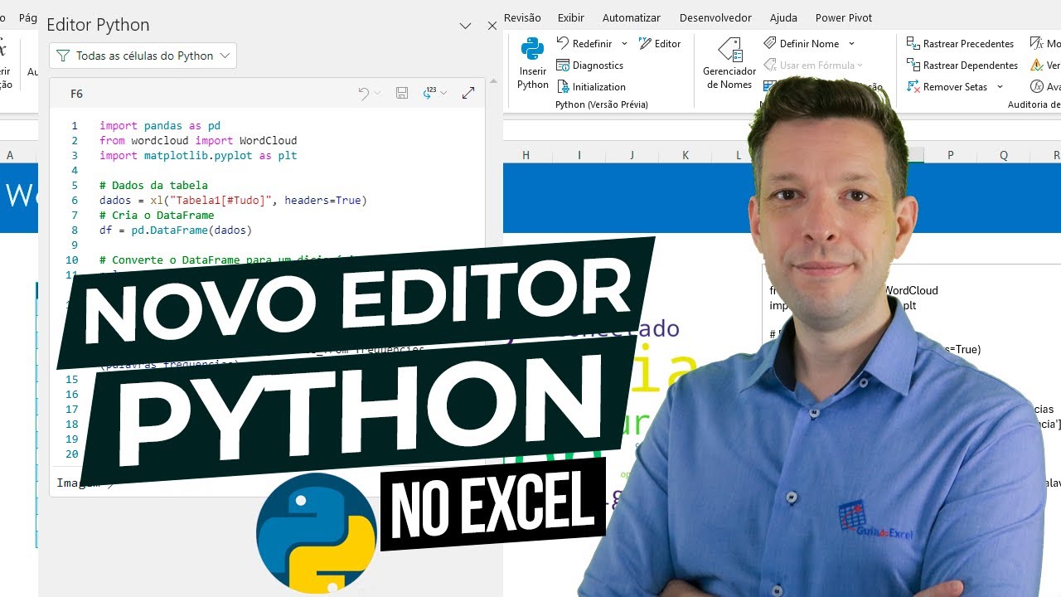Viewport: 1061px width, 597px height.
Task: Click the Python output type icon
Action: pos(429,94)
